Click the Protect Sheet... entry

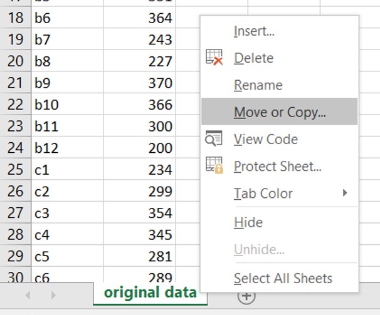[277, 167]
